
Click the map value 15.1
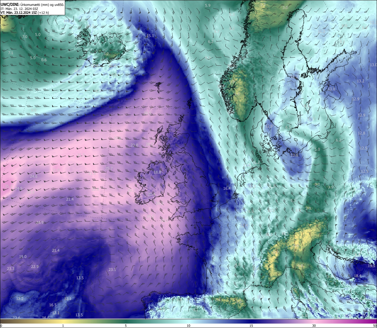click(150, 36)
